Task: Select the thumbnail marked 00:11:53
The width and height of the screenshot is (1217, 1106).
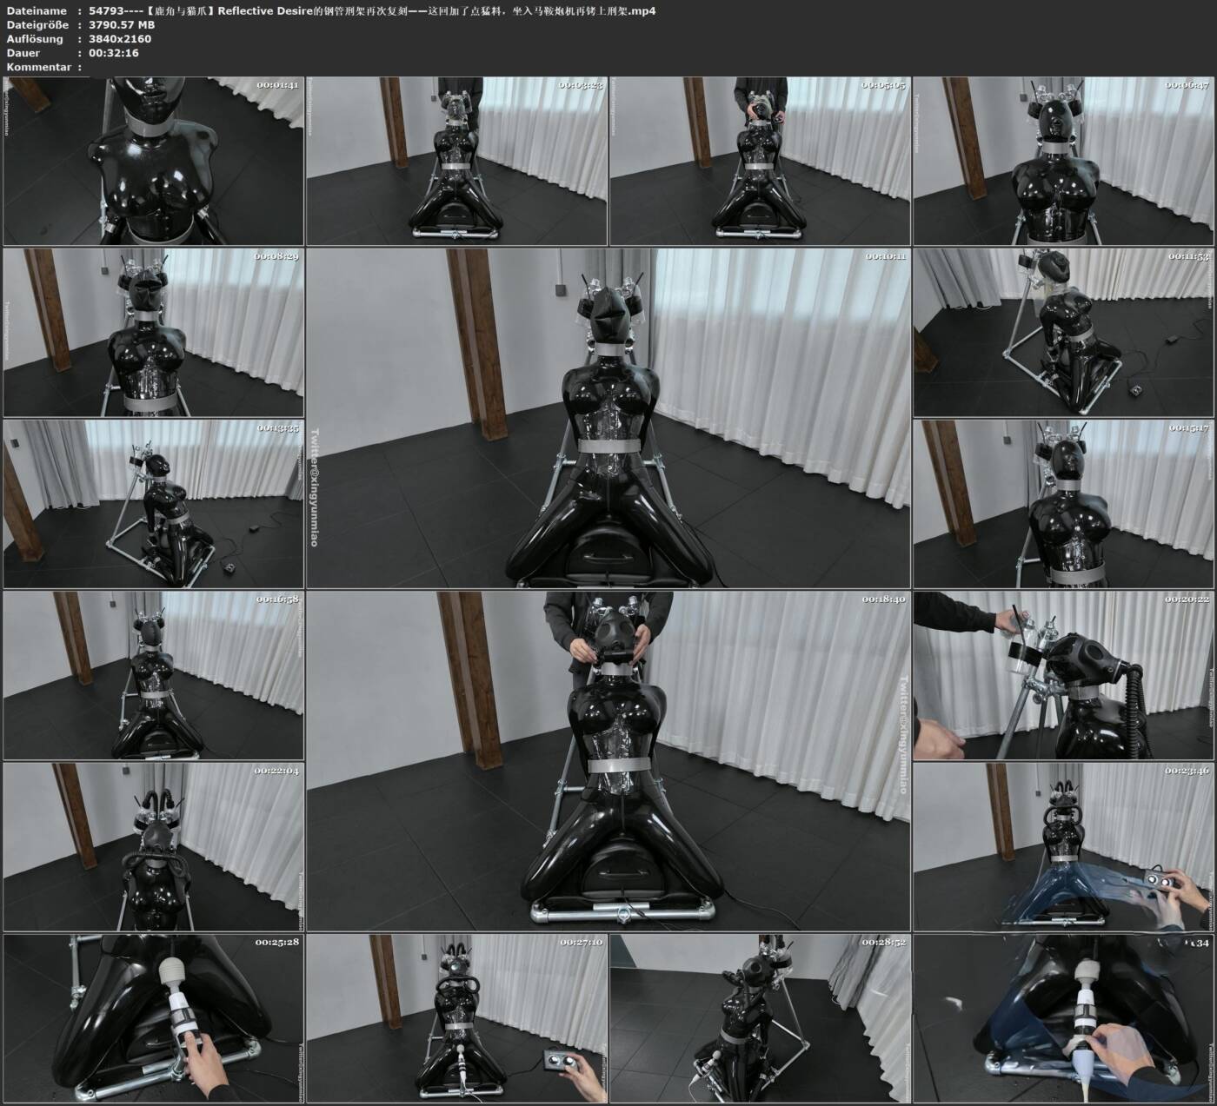Action: pos(1063,333)
